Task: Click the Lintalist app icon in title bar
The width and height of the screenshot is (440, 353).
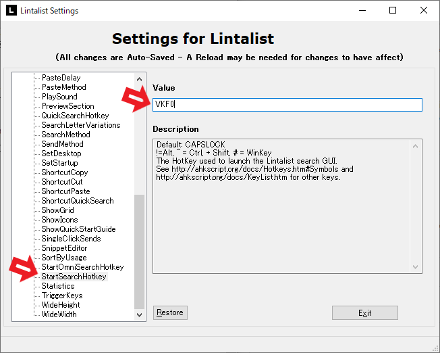Action: pos(11,10)
